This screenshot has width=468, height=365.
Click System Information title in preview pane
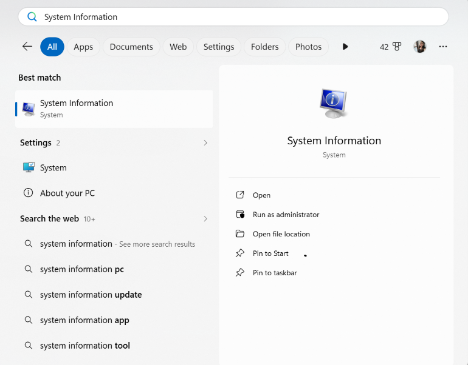click(x=334, y=141)
